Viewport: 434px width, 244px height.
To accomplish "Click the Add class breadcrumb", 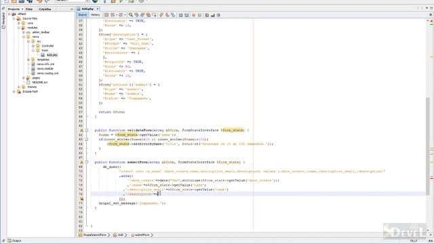I will tap(121, 235).
